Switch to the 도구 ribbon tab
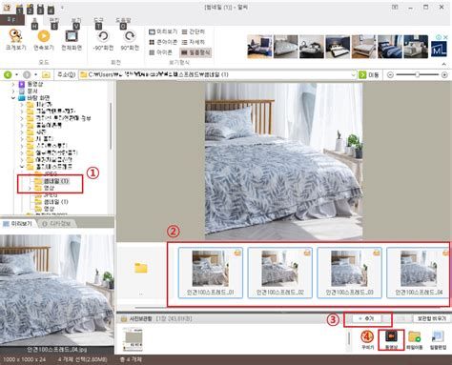452x365 pixels. [x=98, y=20]
